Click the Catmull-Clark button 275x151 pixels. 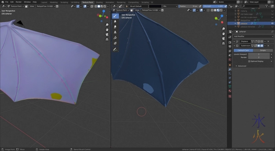click(x=243, y=50)
